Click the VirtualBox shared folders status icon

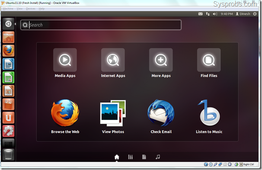tap(225, 164)
